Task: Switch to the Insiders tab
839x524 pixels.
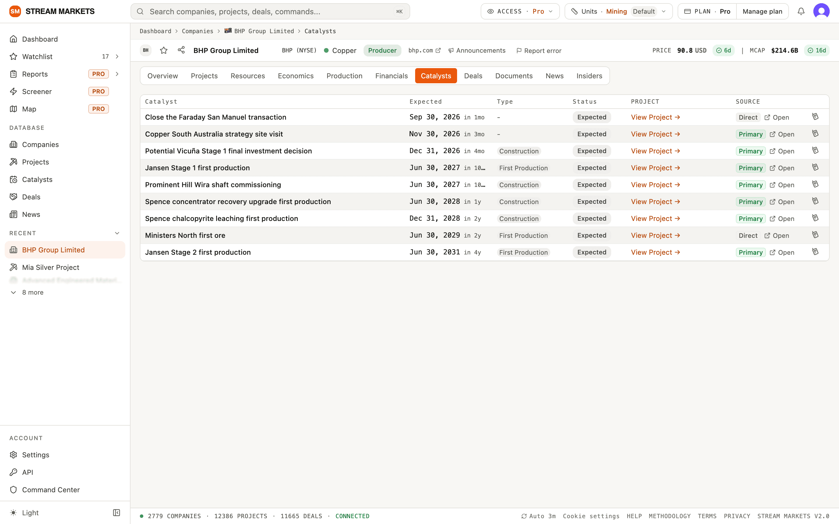Action: (589, 76)
